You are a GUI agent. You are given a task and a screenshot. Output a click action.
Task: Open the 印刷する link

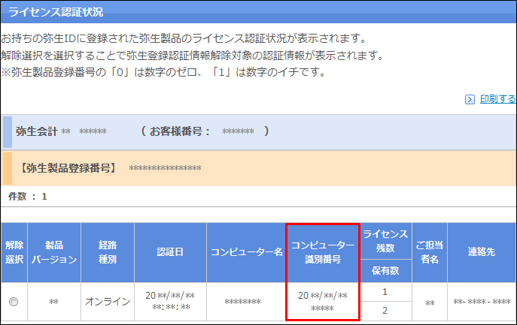[x=498, y=99]
